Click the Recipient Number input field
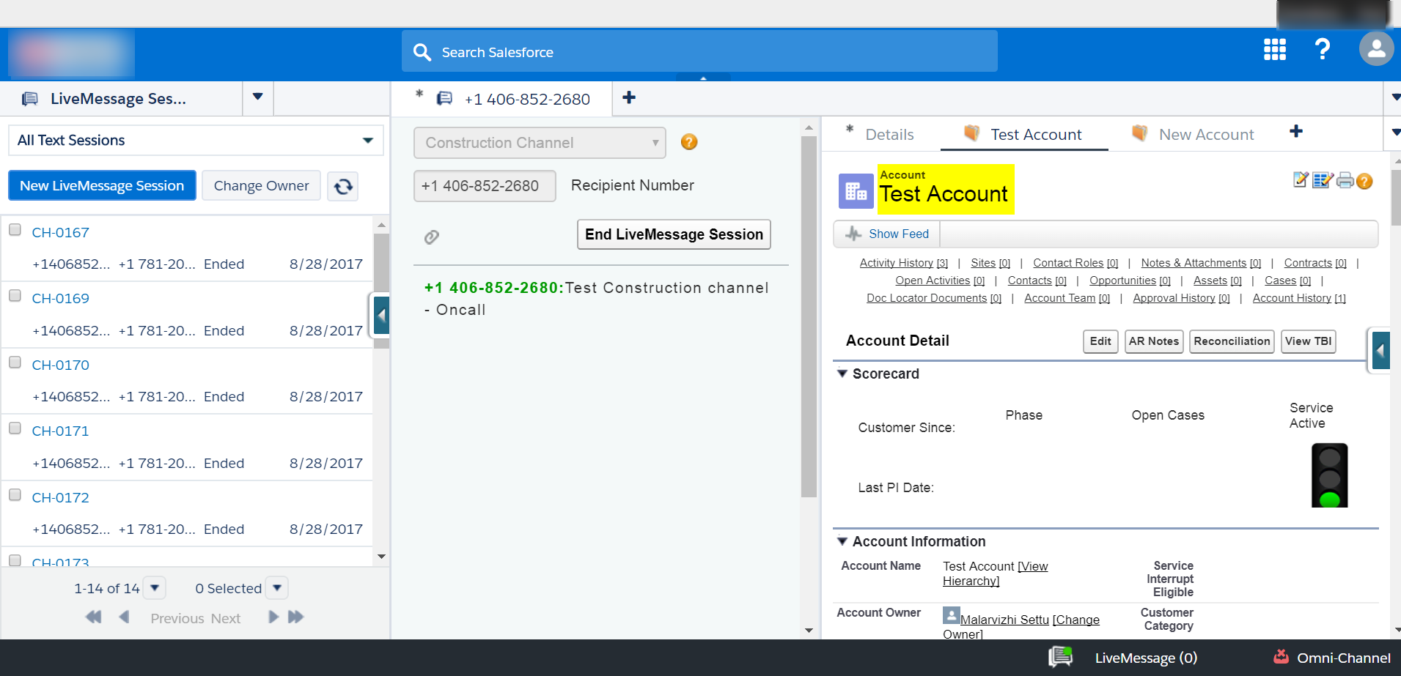This screenshot has width=1401, height=676. [485, 186]
